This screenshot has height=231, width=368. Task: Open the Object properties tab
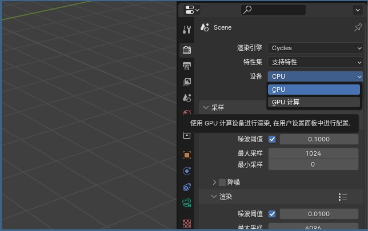click(187, 155)
